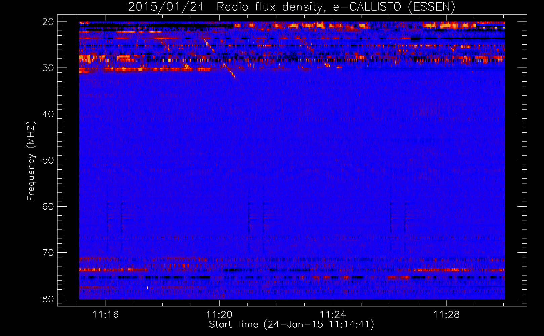
Task: Click the 80 frequency tick label
Action: click(x=48, y=299)
